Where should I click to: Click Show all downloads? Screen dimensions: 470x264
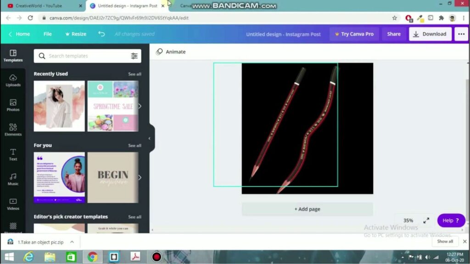tap(445, 241)
